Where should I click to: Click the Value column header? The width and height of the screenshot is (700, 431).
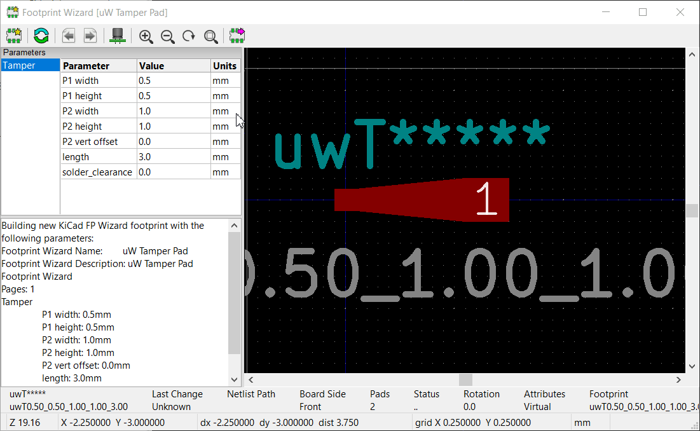point(174,65)
